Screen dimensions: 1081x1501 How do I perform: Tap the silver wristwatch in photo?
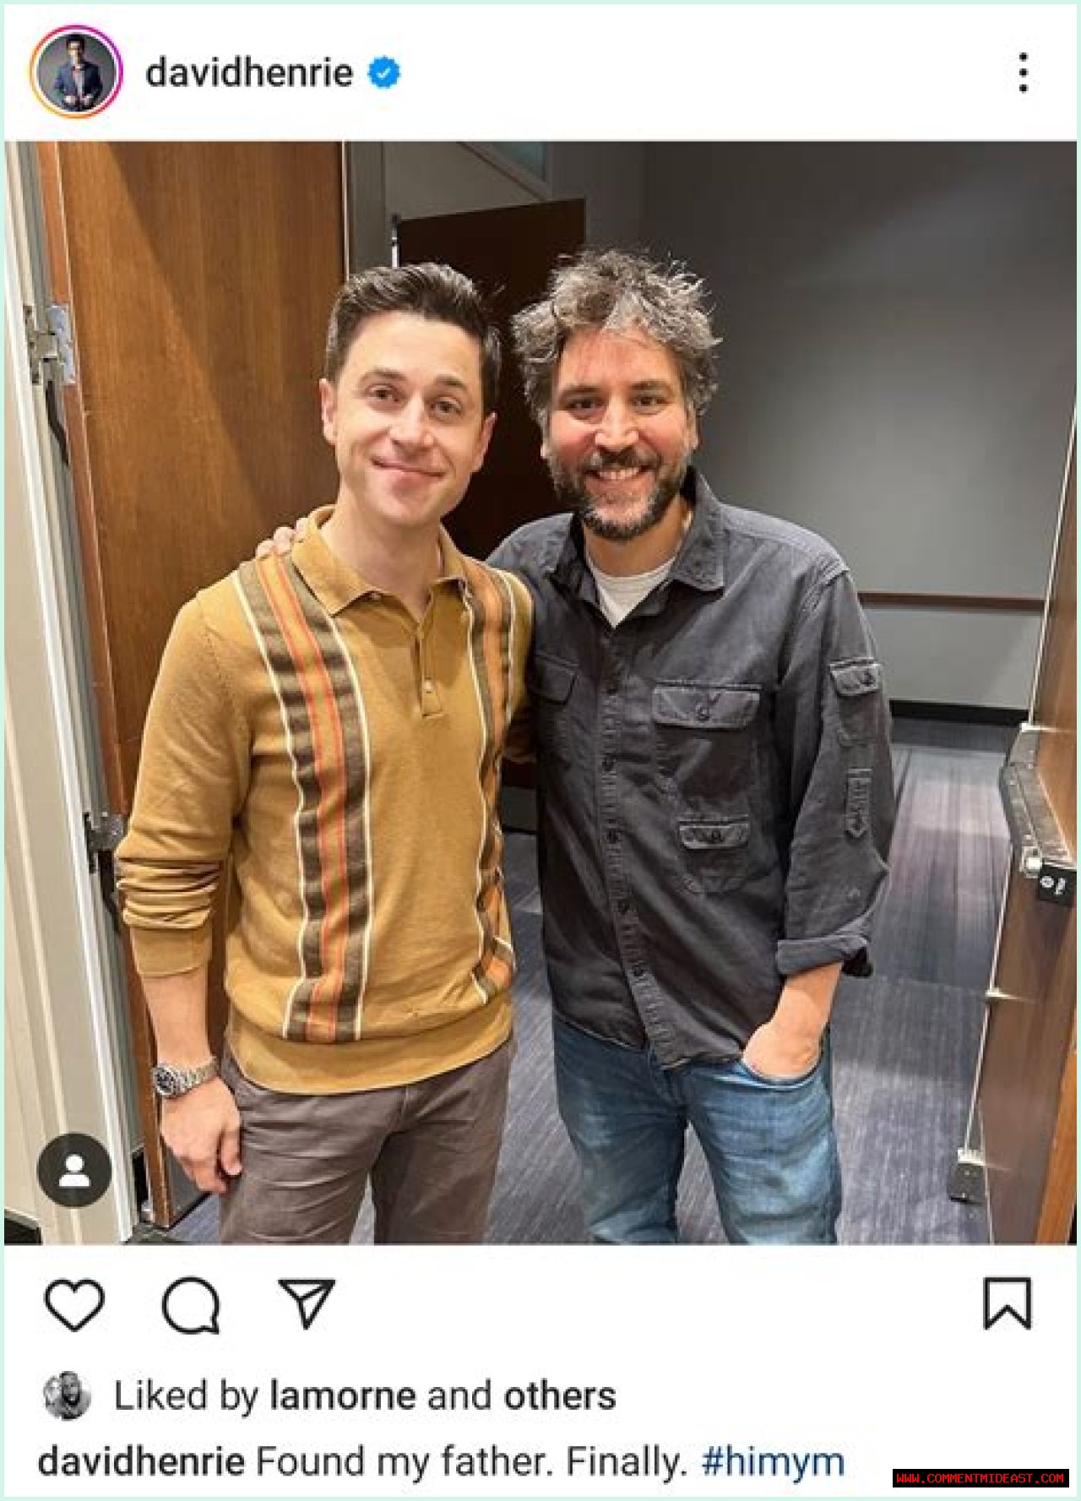click(x=184, y=1079)
